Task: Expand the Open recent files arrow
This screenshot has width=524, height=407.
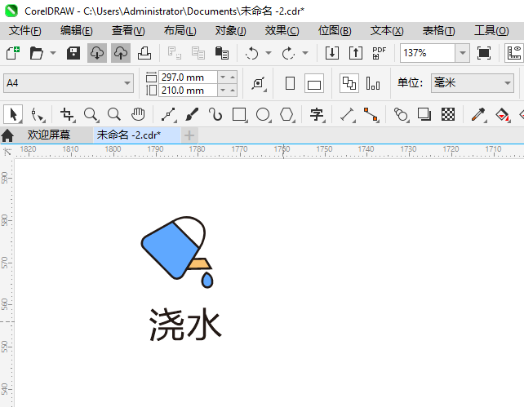Action: click(53, 53)
